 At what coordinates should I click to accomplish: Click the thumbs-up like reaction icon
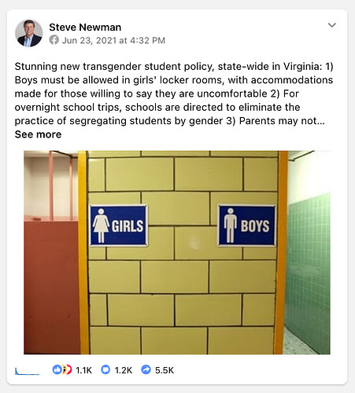pyautogui.click(x=57, y=369)
